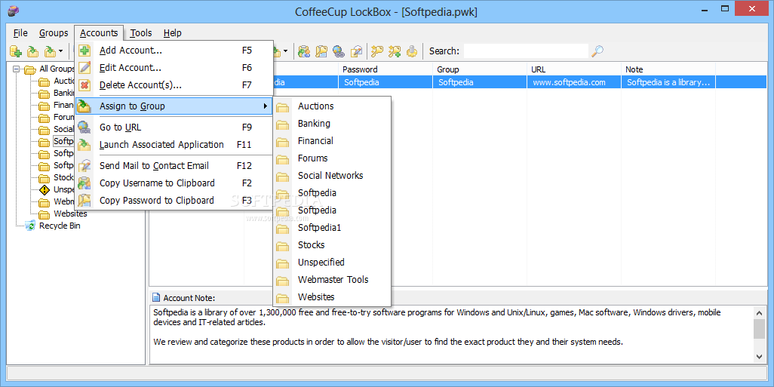This screenshot has width=774, height=387.
Task: Click note scrollbar down arrow
Action: pos(759,356)
